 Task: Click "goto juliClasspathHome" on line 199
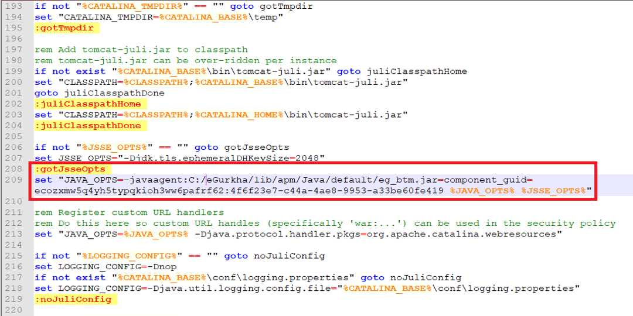pyautogui.click(x=402, y=71)
